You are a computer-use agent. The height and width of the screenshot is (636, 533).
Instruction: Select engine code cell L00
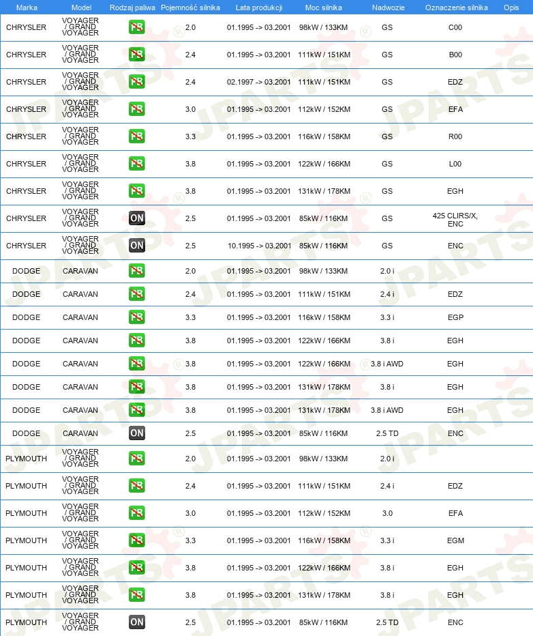tap(455, 164)
